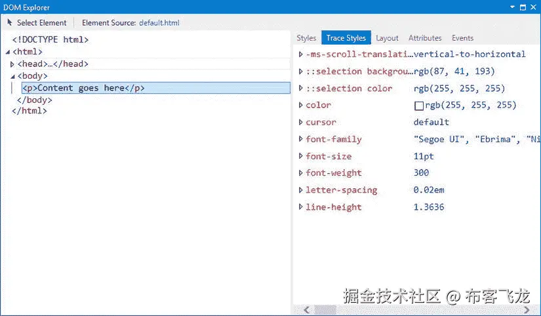Switch to the Styles tab

[306, 38]
